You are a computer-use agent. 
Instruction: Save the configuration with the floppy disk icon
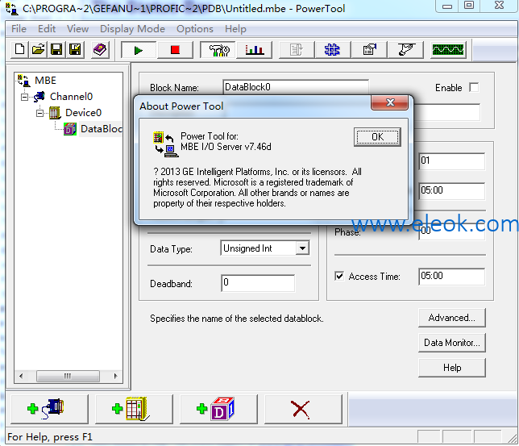[56, 50]
